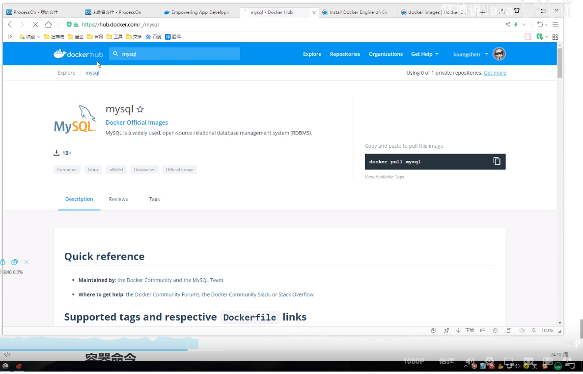Viewport: 583px width, 374px height.
Task: Go back to the previous page
Action: (x=10, y=25)
